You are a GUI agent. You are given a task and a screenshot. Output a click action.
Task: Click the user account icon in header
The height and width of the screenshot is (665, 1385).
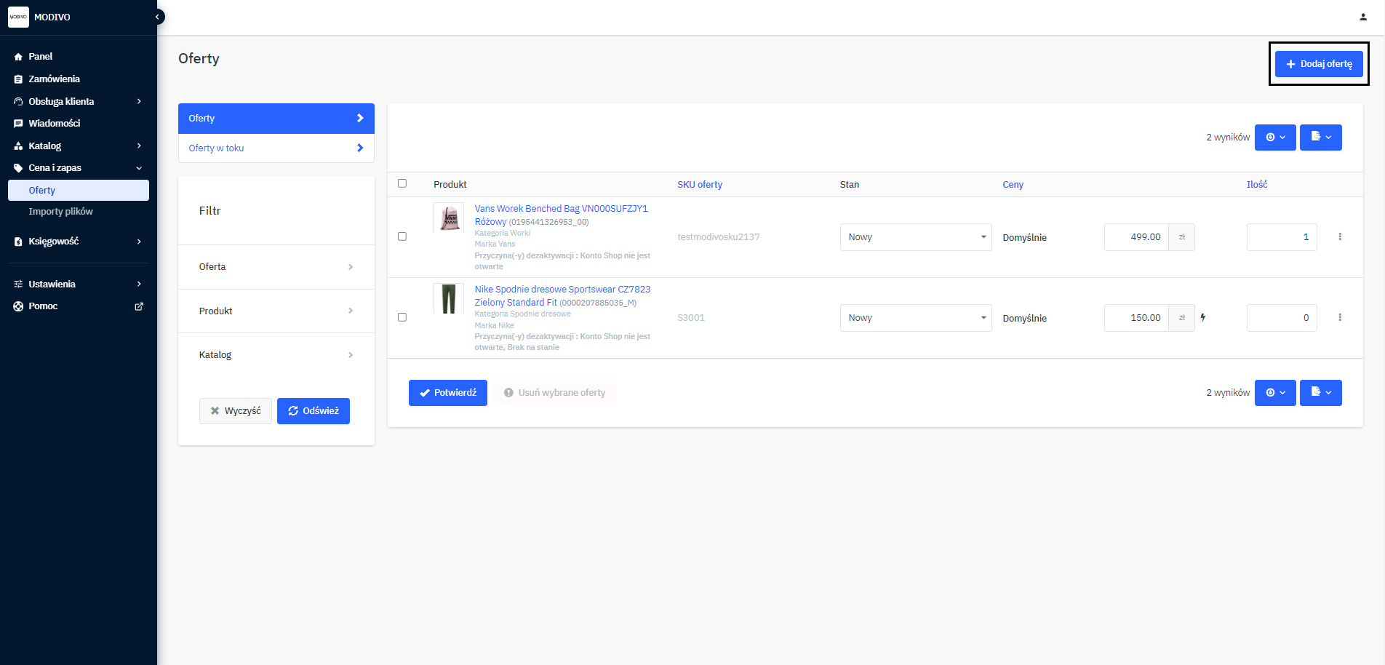(1362, 17)
